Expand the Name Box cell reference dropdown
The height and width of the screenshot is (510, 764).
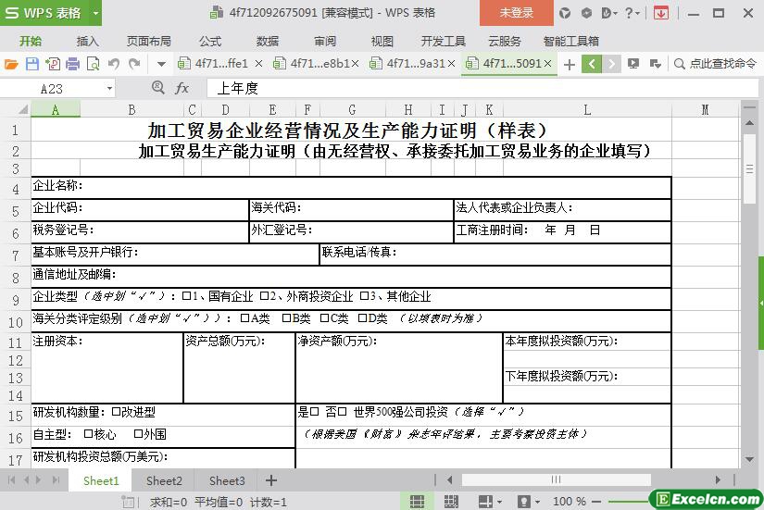pyautogui.click(x=109, y=88)
